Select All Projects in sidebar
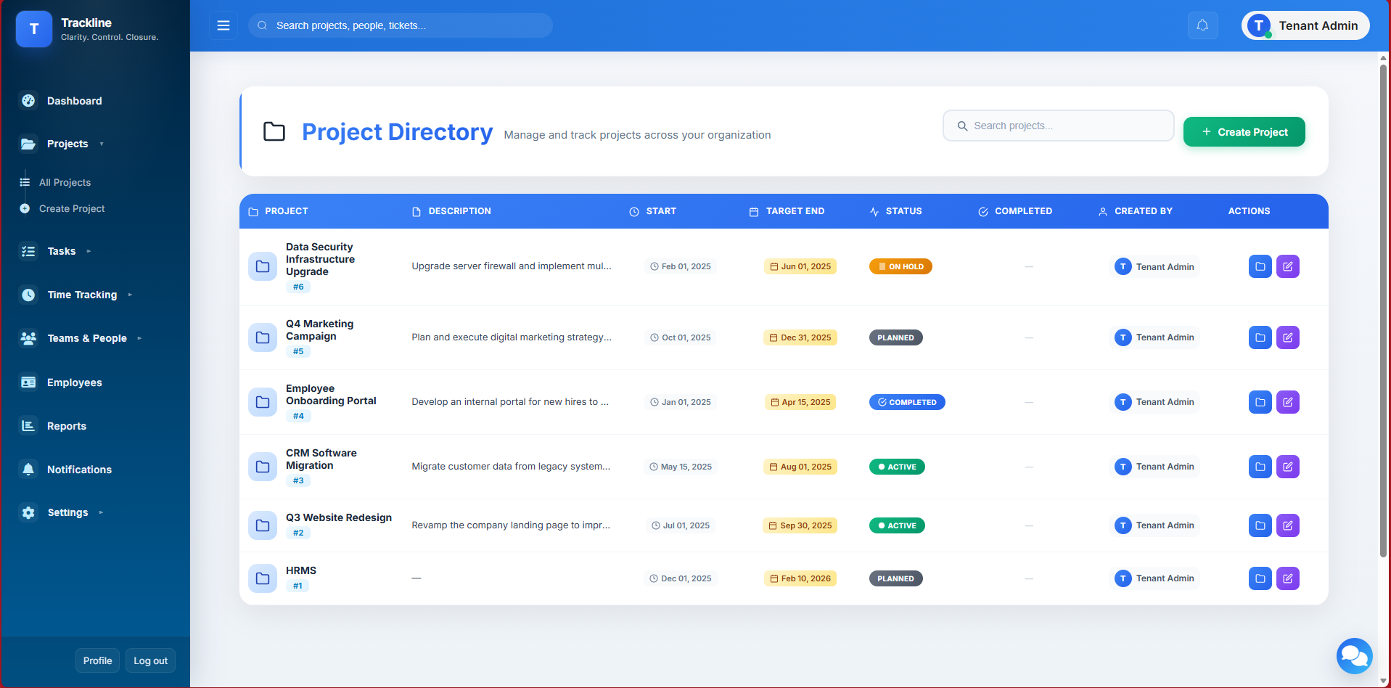 pos(65,182)
